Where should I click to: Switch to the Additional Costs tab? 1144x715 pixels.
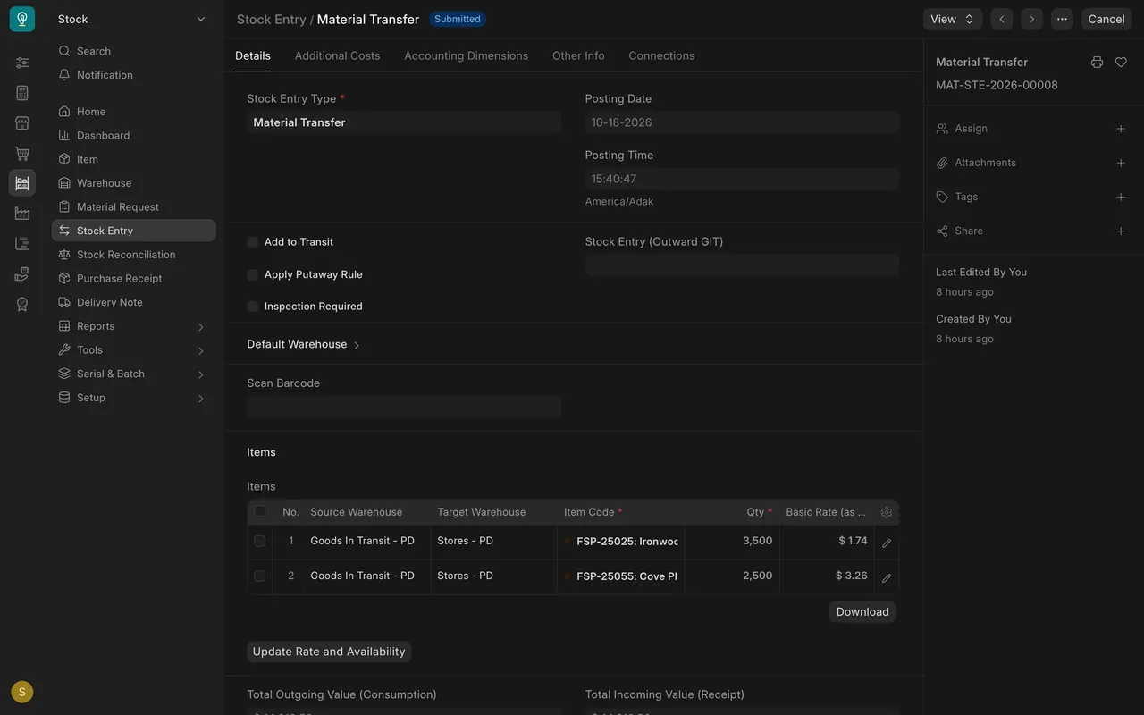coord(338,55)
